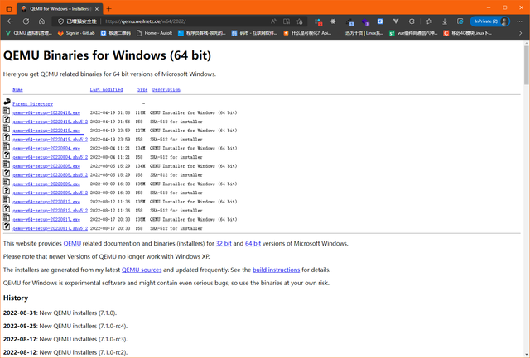Image resolution: width=530 pixels, height=358 pixels.
Task: Open the QEMU 虚拟机管理 bookmark
Action: coord(29,33)
